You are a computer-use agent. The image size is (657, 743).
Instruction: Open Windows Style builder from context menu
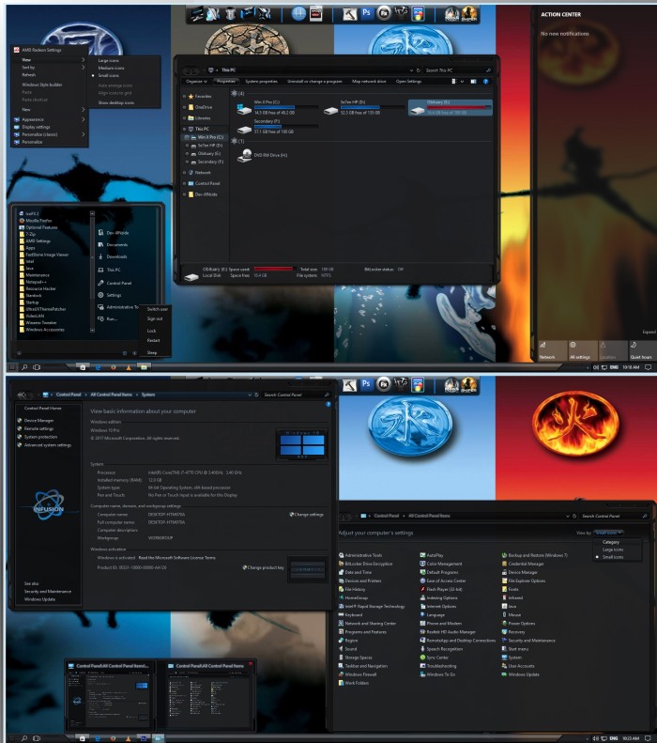click(x=42, y=85)
